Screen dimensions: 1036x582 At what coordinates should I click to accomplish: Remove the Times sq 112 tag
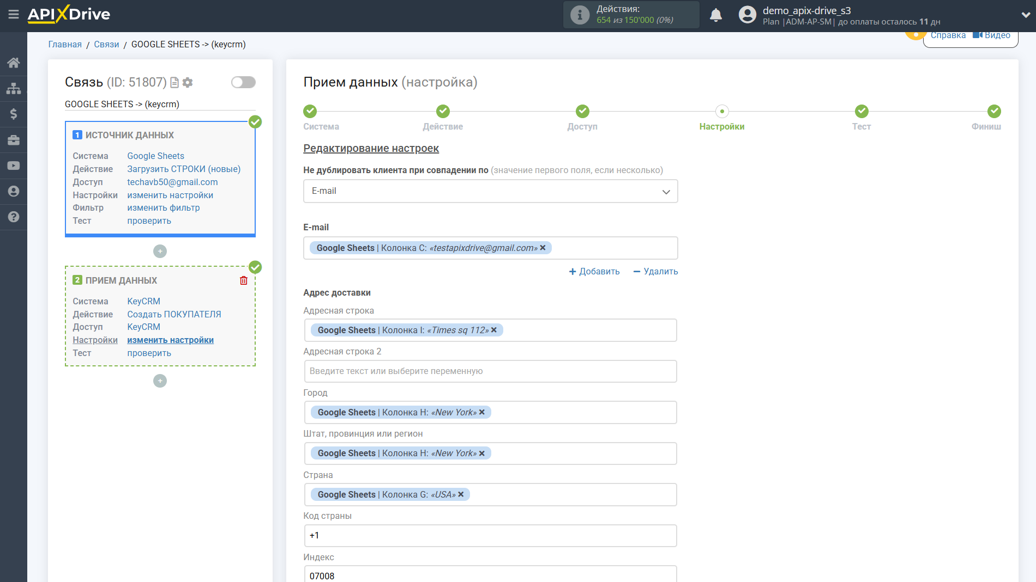pyautogui.click(x=494, y=330)
